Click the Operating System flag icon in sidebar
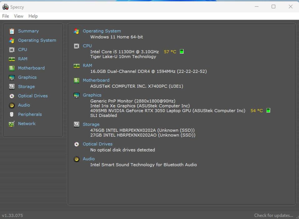This screenshot has width=299, height=219. click(12, 40)
